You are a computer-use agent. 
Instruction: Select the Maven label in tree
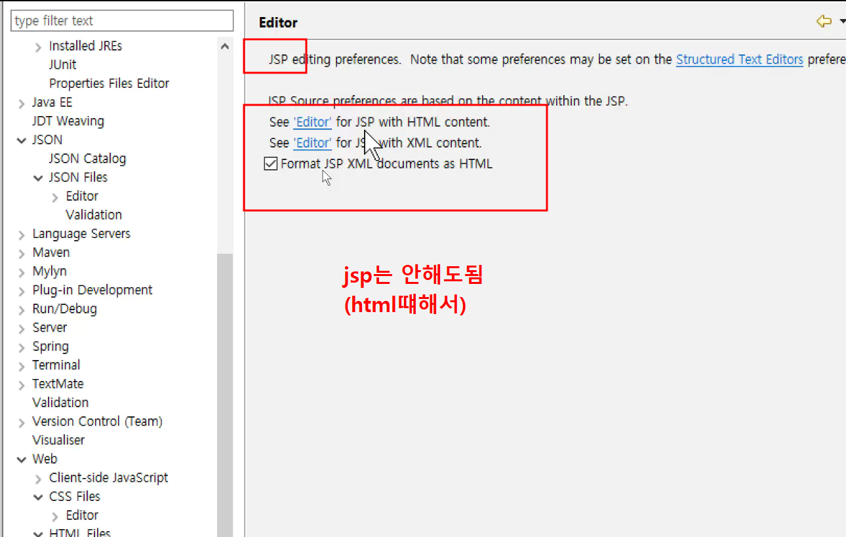pos(51,252)
